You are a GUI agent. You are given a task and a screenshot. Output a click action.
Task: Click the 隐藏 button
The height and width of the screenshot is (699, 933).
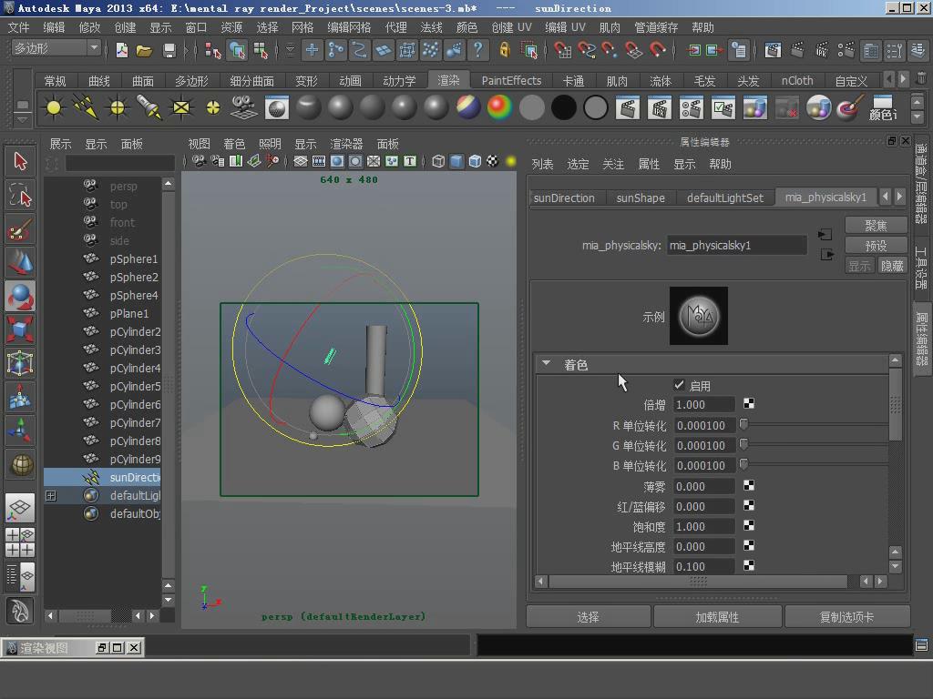(892, 266)
